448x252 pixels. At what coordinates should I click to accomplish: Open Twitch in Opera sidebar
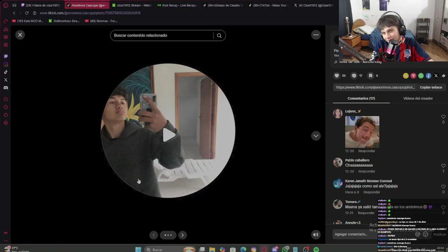[x=6, y=56]
